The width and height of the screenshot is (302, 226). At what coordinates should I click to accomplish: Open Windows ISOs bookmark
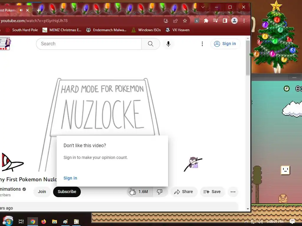click(146, 30)
